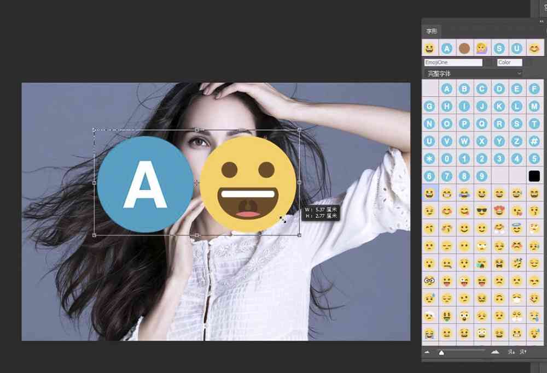547x373 pixels.
Task: Select the highlighted grinning face in the glyph grid
Action: click(430, 193)
